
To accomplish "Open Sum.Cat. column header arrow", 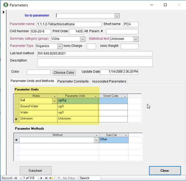I will 126,135.
